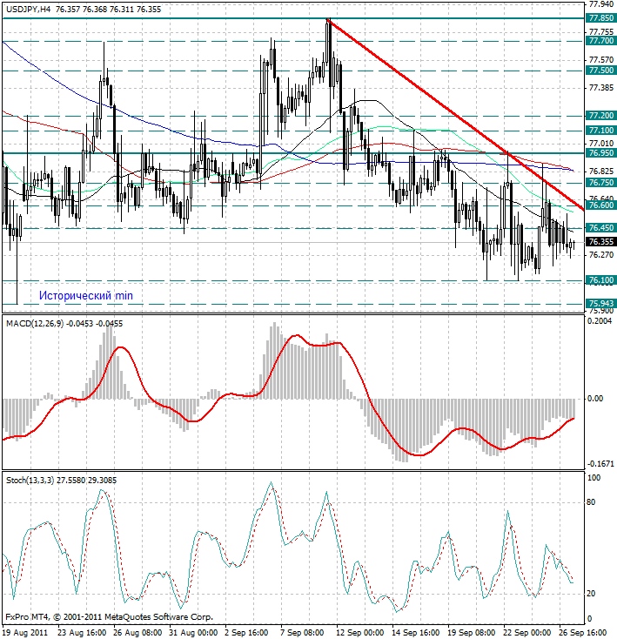Image resolution: width=617 pixels, height=639 pixels.
Task: Click the 23 Aug 16:00 time label
Action: (x=83, y=633)
